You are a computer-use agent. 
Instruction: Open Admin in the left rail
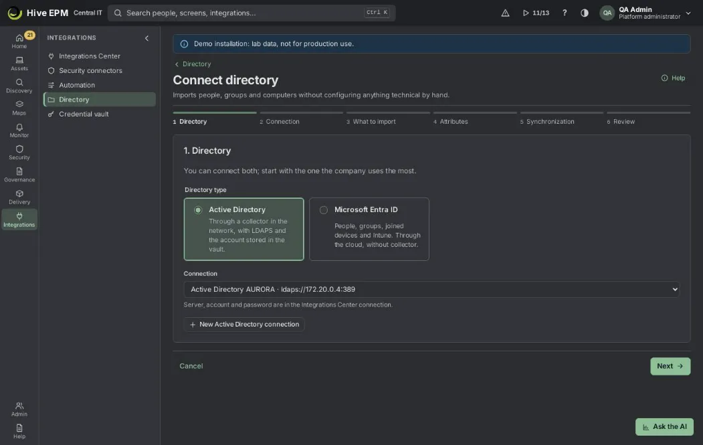pos(19,409)
